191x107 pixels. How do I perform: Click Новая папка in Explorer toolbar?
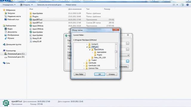coord(71,5)
